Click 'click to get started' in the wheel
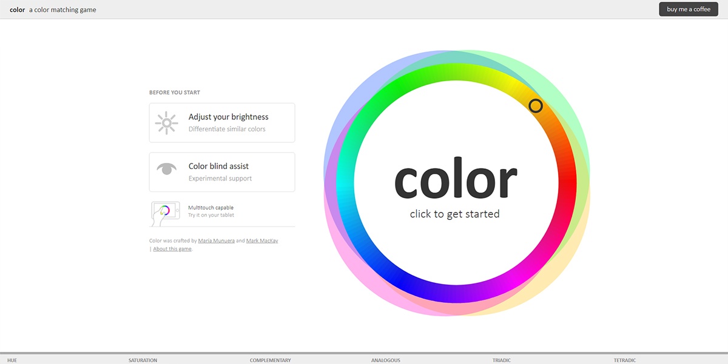728x364 pixels. (x=455, y=214)
